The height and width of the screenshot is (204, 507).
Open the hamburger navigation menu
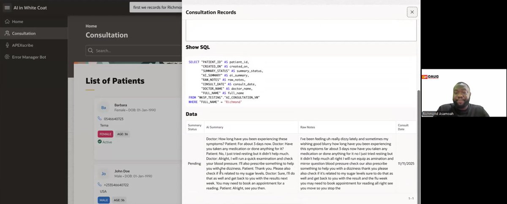(7, 8)
